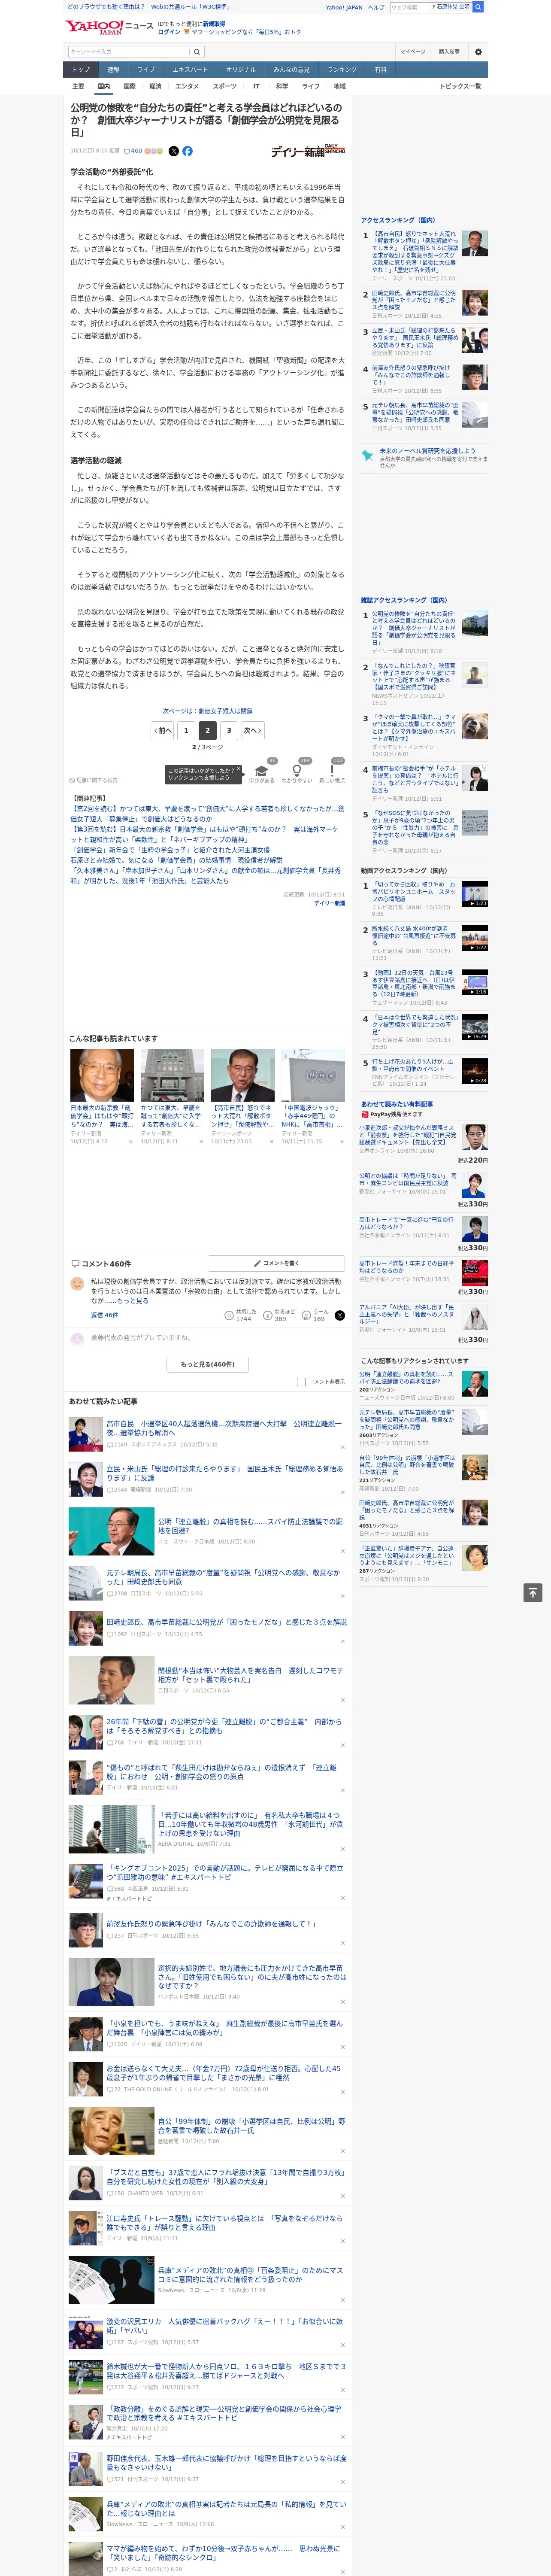This screenshot has width=551, height=2576.
Task: Share the top comment on X
Action: point(339,1315)
